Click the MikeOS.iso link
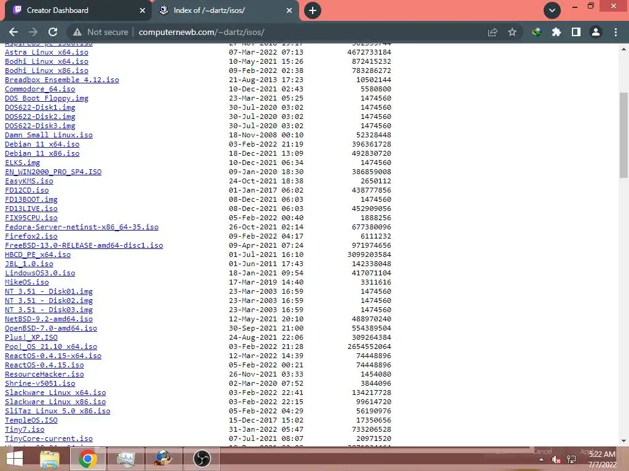 27,282
